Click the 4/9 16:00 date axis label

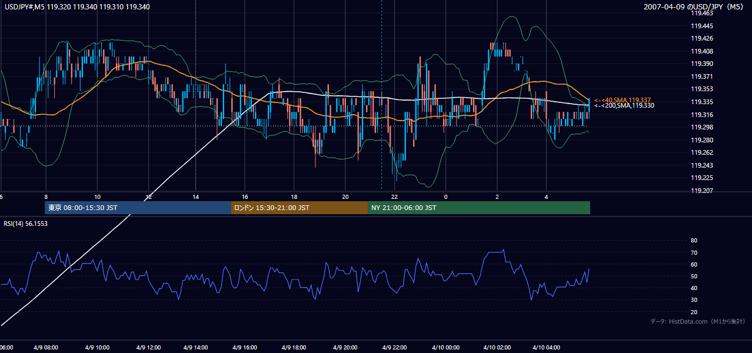tap(245, 348)
